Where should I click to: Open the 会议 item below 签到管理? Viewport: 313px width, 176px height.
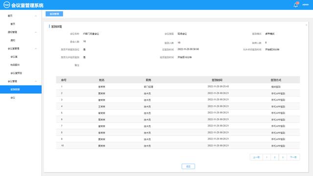(x=13, y=98)
